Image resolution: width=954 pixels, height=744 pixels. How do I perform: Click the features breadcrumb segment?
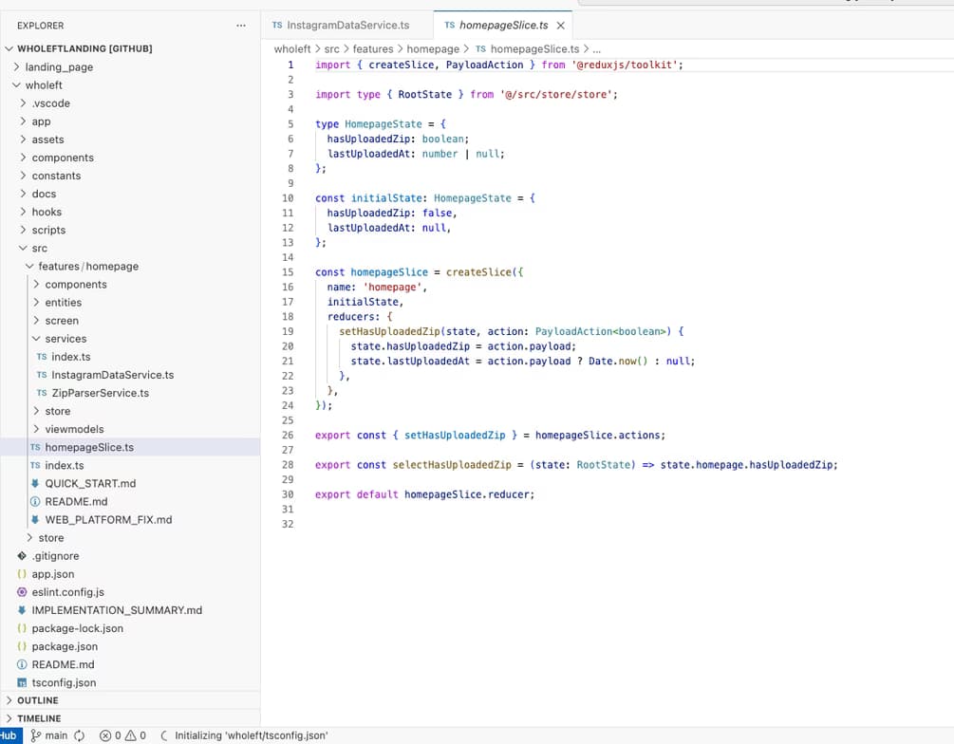tap(373, 49)
